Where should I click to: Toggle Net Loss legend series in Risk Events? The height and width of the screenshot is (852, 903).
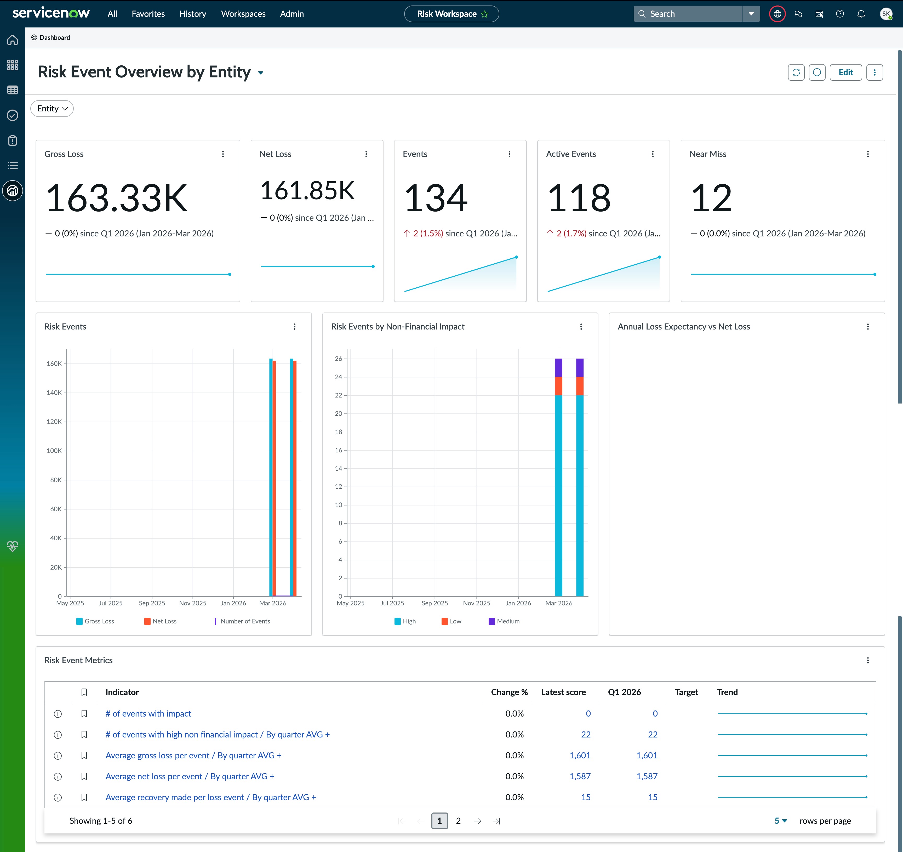pyautogui.click(x=160, y=621)
